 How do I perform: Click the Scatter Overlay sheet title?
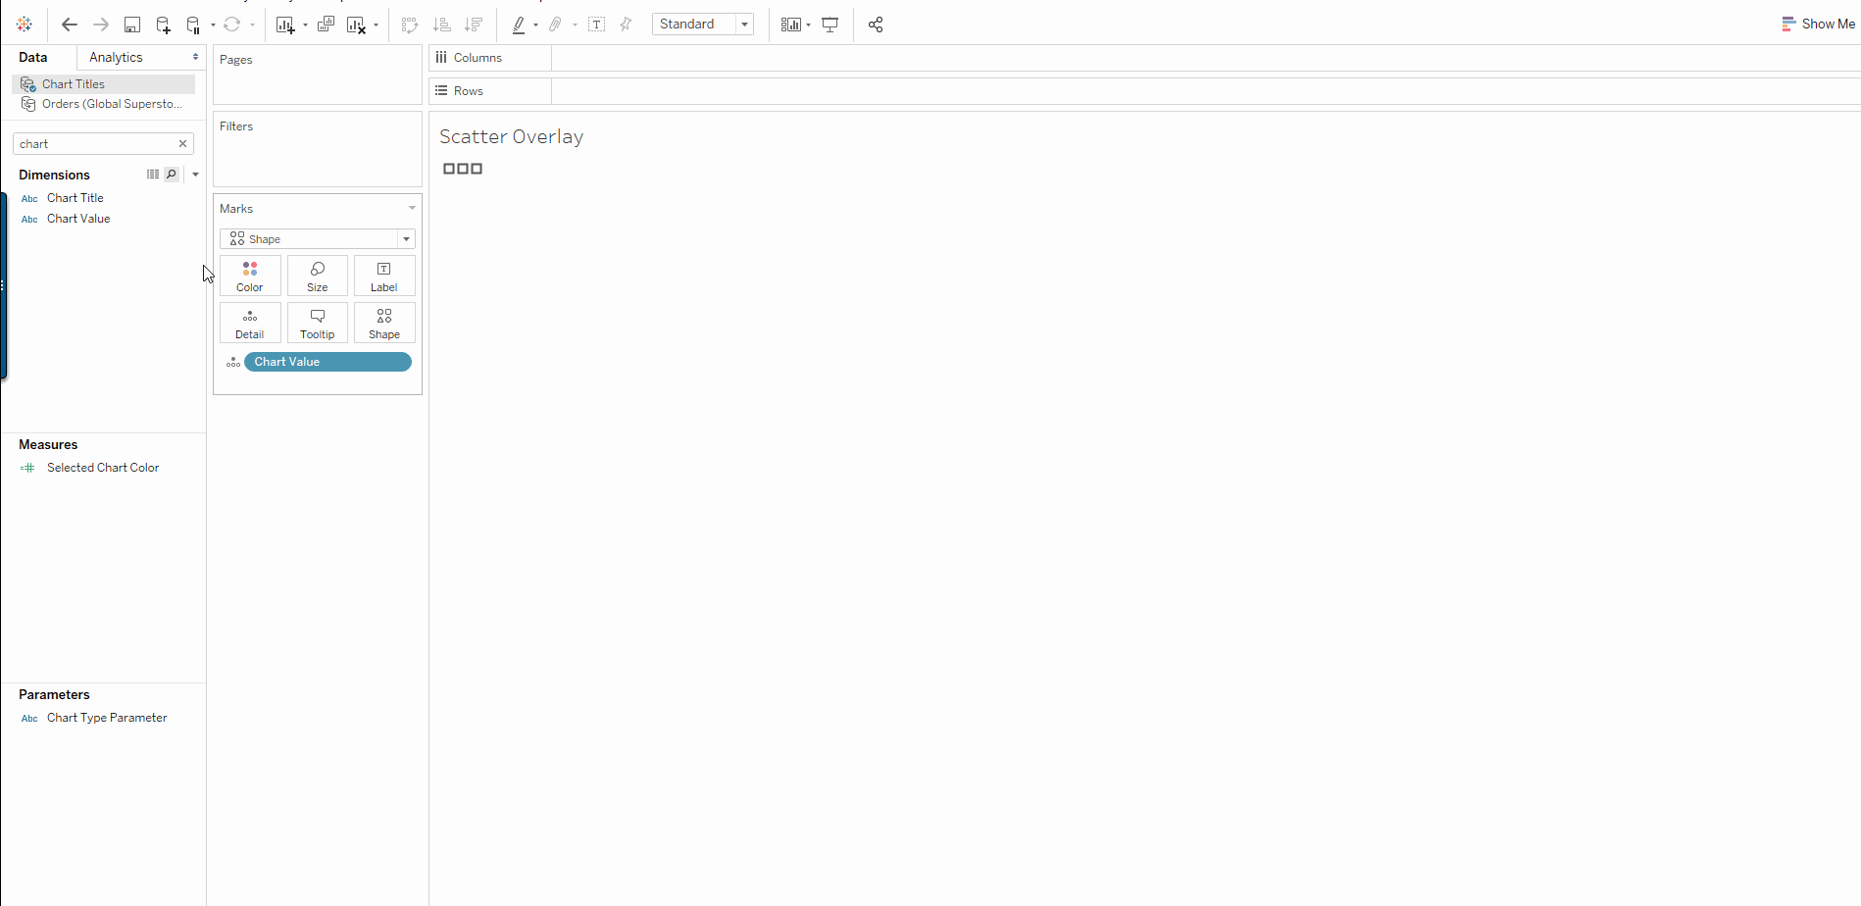point(511,137)
